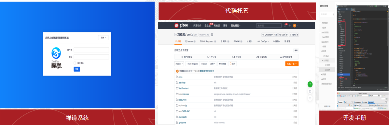389x125 pixels.
Task: Click the feedback edit floating icon
Action: [x=310, y=91]
